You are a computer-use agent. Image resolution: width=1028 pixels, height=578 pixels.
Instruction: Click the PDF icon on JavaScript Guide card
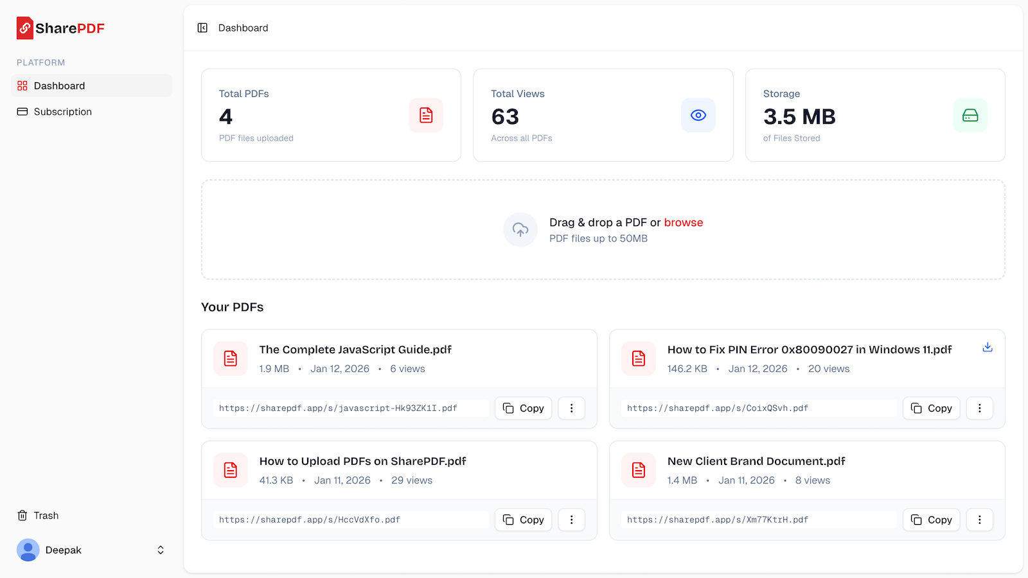pyautogui.click(x=230, y=358)
